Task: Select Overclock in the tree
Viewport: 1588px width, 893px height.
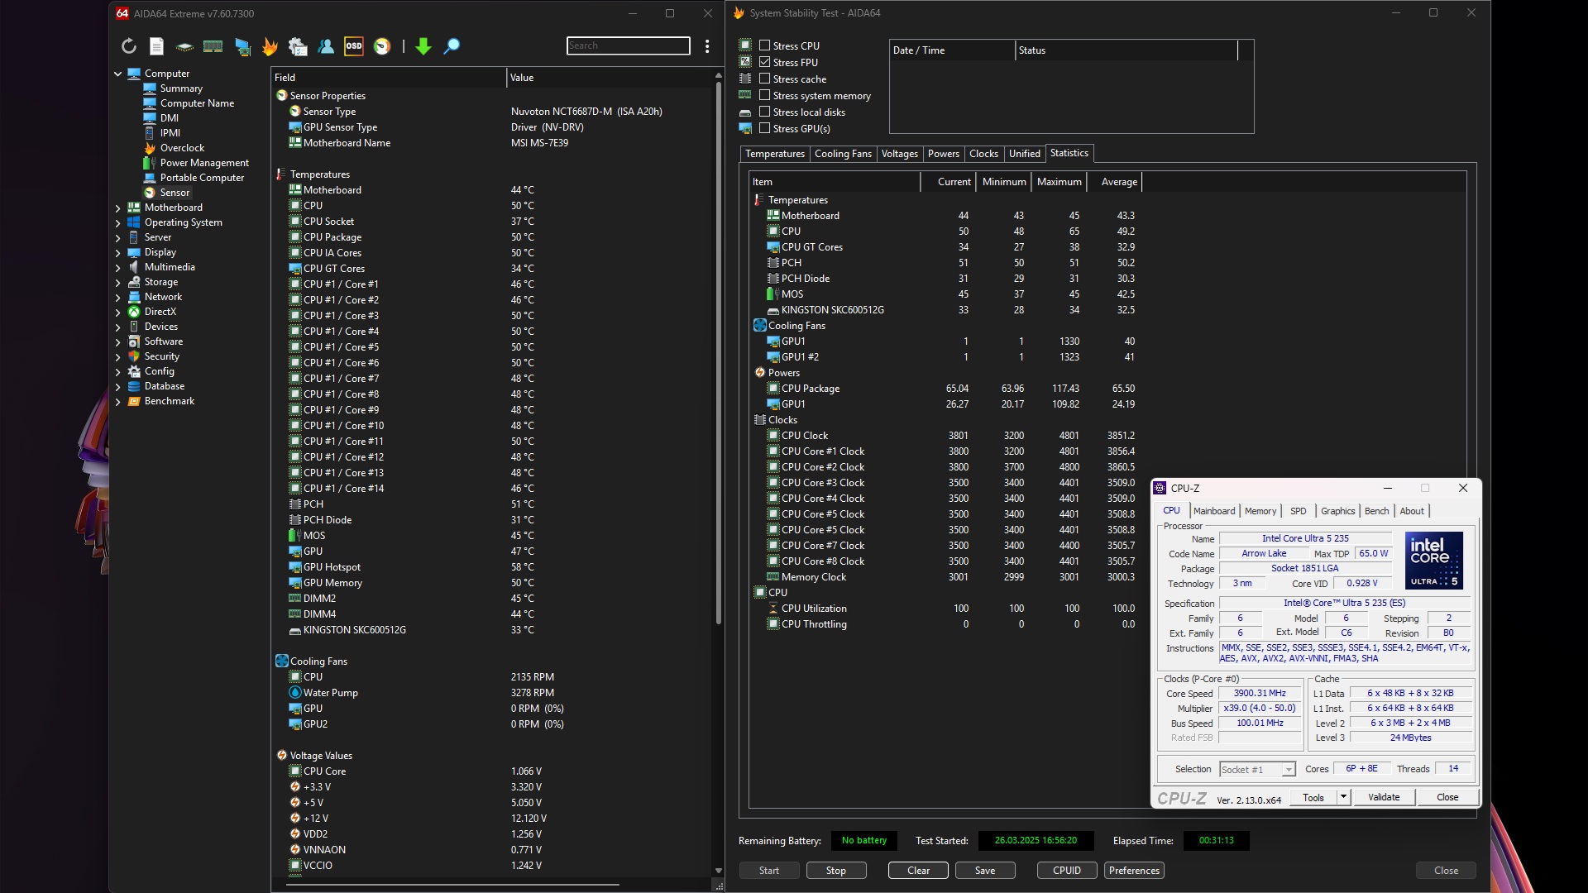Action: pos(182,148)
